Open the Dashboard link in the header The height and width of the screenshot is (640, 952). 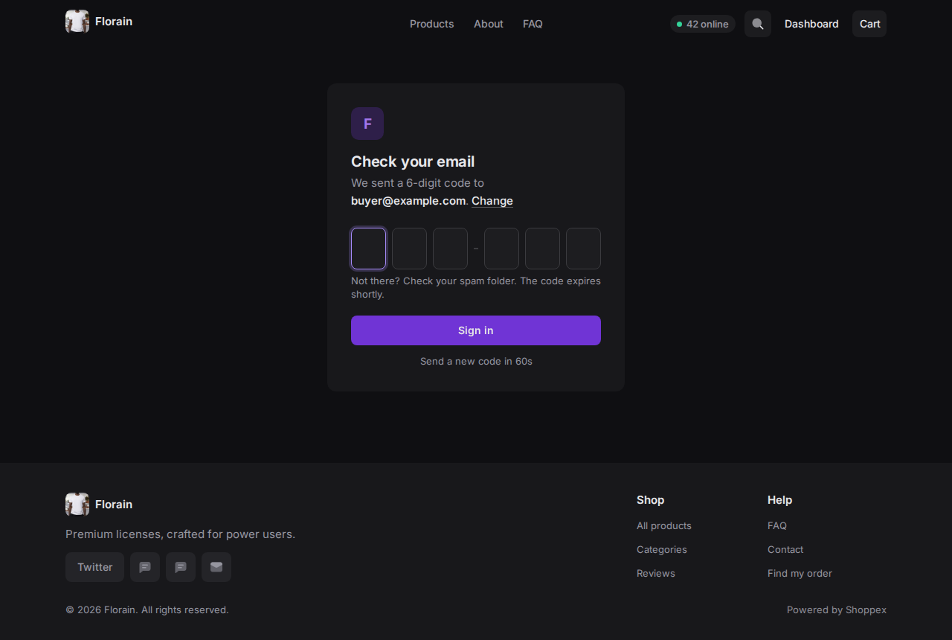(x=811, y=24)
